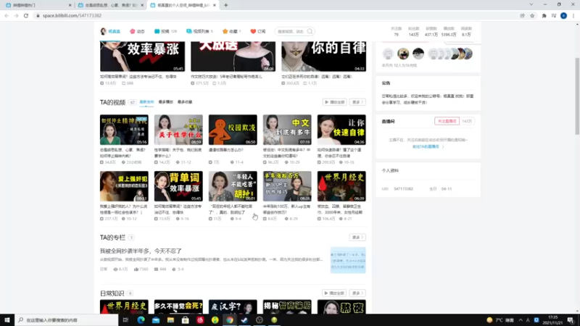580x326 pixels.
Task: Go back with the browser back arrow
Action: [x=7, y=15]
